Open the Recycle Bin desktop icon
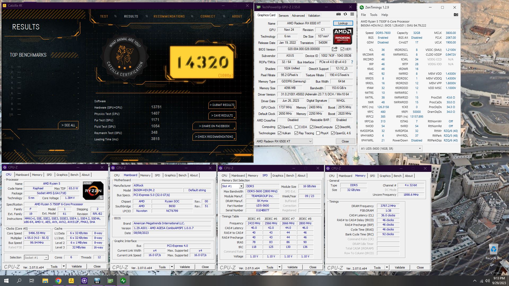Screen dimensions: 509x286 pyautogui.click(x=493, y=252)
